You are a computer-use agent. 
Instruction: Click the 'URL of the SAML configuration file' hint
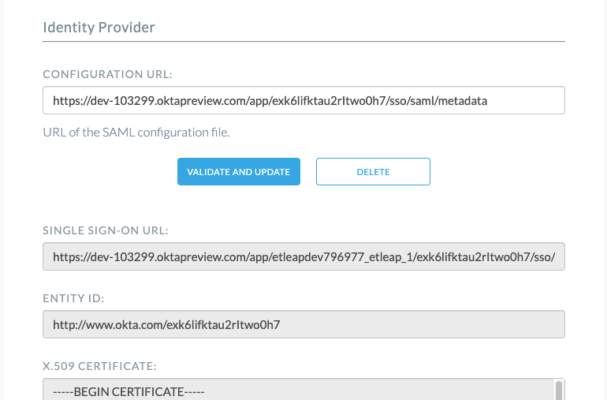(x=136, y=132)
